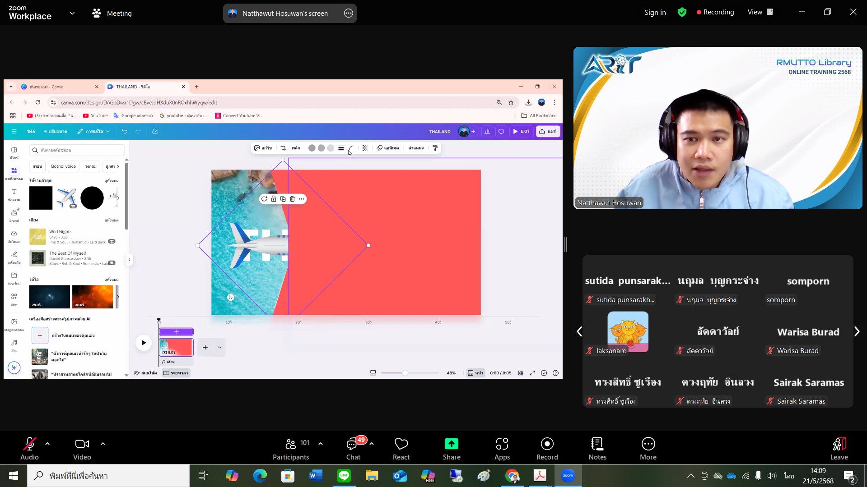Click the cloud save status icon

pos(155,131)
